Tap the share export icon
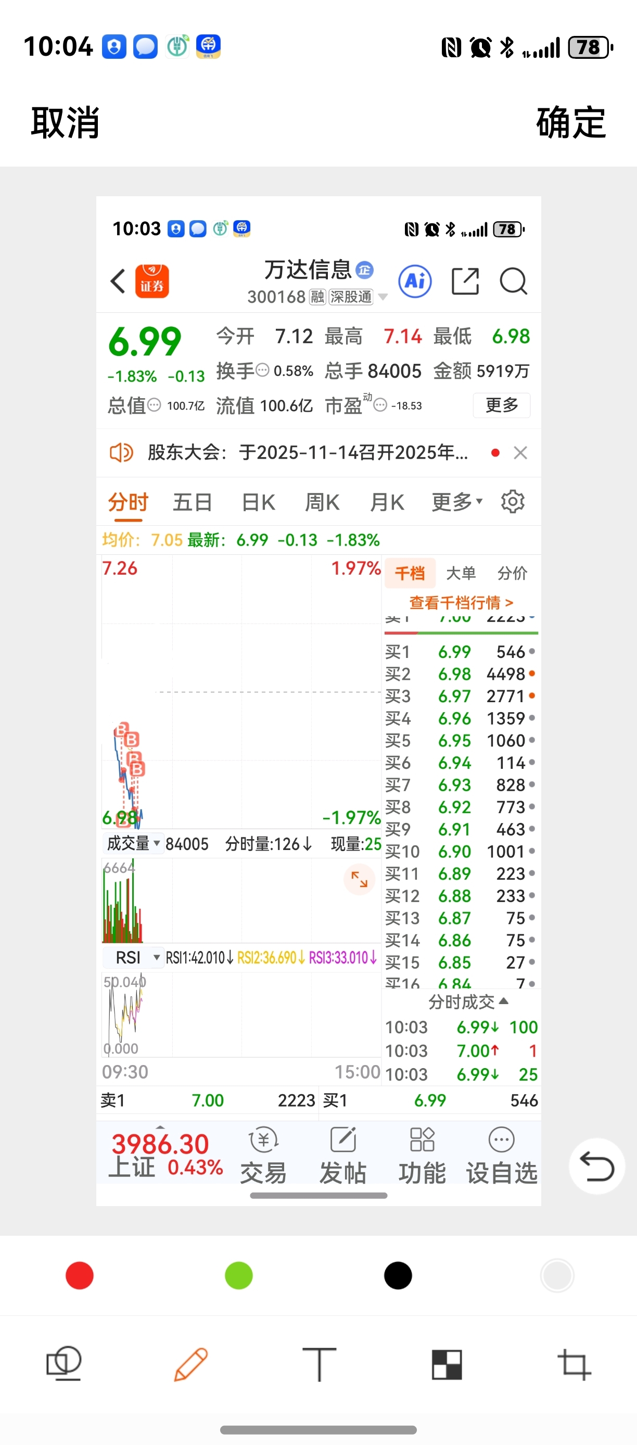This screenshot has height=1445, width=637. (465, 281)
